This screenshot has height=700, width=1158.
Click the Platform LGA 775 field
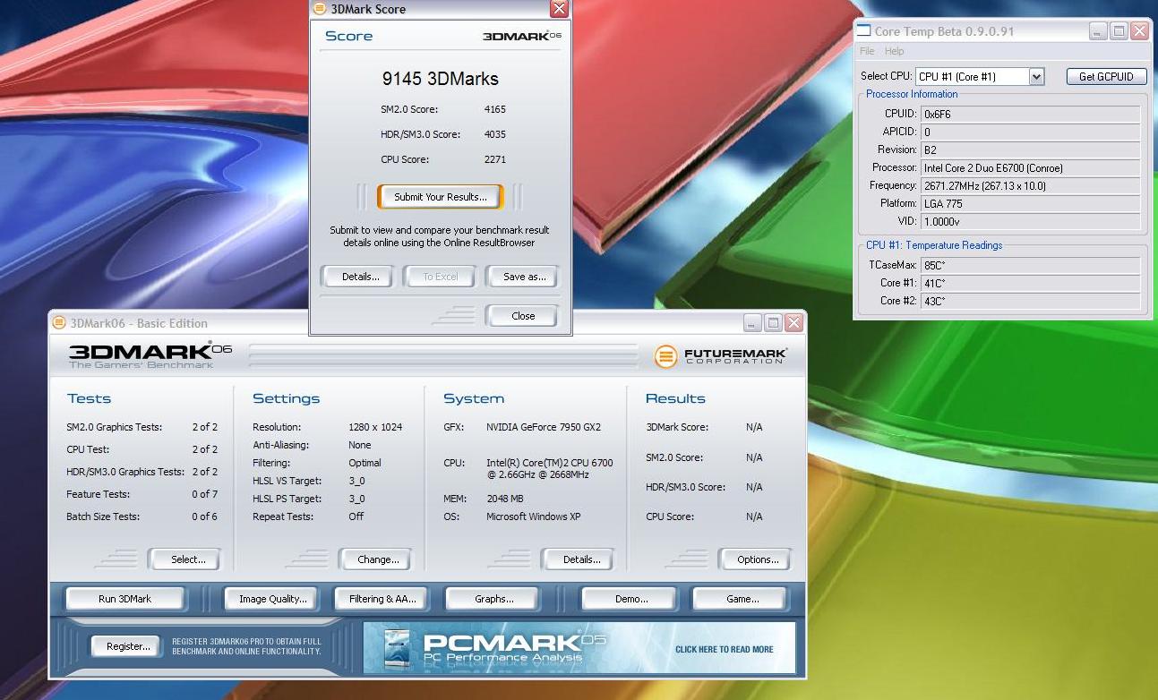[1030, 203]
